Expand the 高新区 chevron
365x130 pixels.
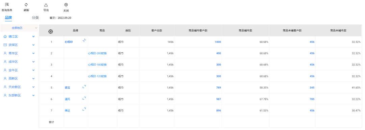[33, 78]
